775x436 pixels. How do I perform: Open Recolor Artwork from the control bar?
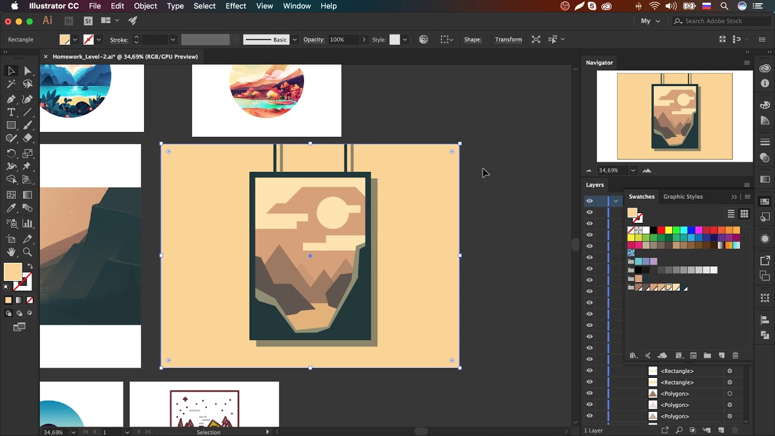424,39
